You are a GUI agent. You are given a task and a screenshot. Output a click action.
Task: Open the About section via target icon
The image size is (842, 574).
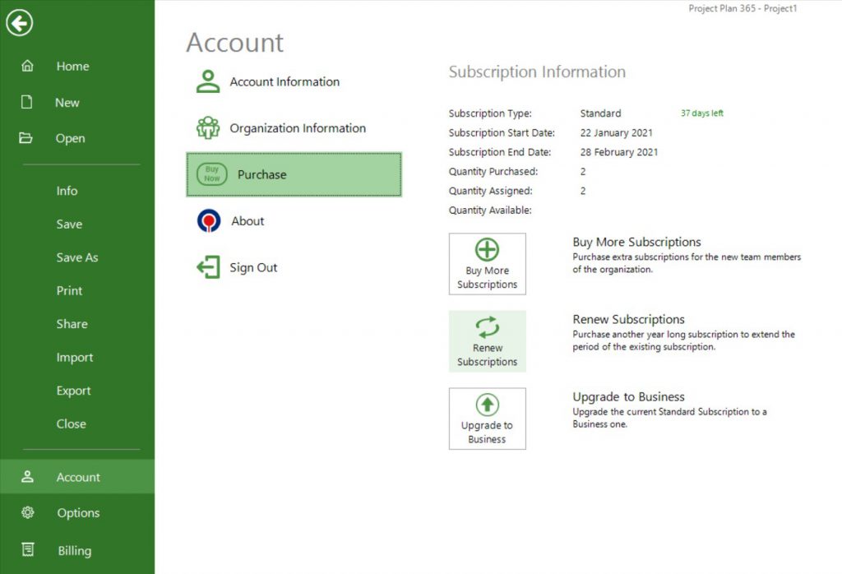click(x=209, y=220)
